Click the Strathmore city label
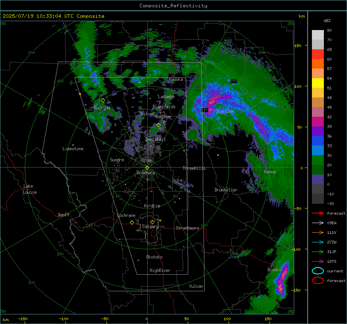The width and height of the screenshot is (347, 324). (187, 228)
